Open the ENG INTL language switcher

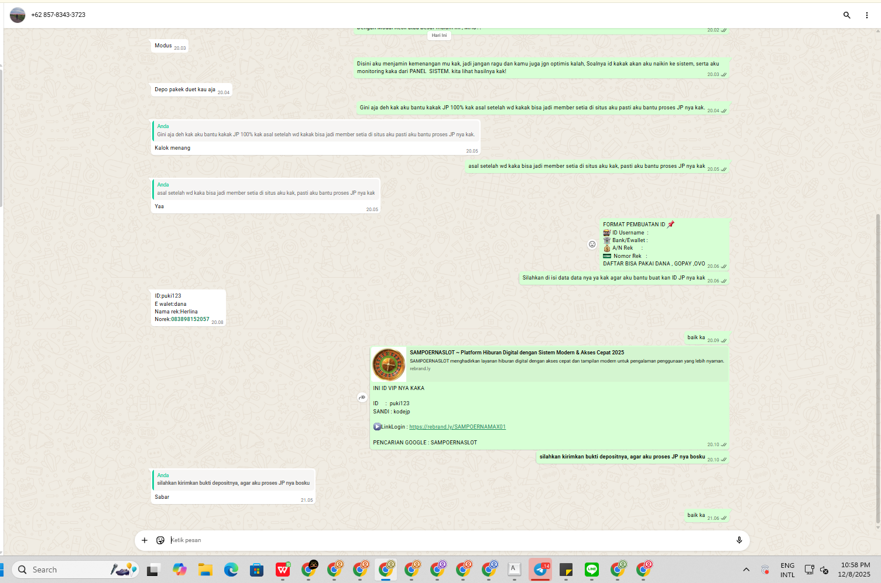click(x=787, y=570)
